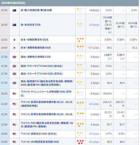This screenshot has height=145, width=140.
Task: Click US flag next to 建設支出 03月
Action: 14,134
